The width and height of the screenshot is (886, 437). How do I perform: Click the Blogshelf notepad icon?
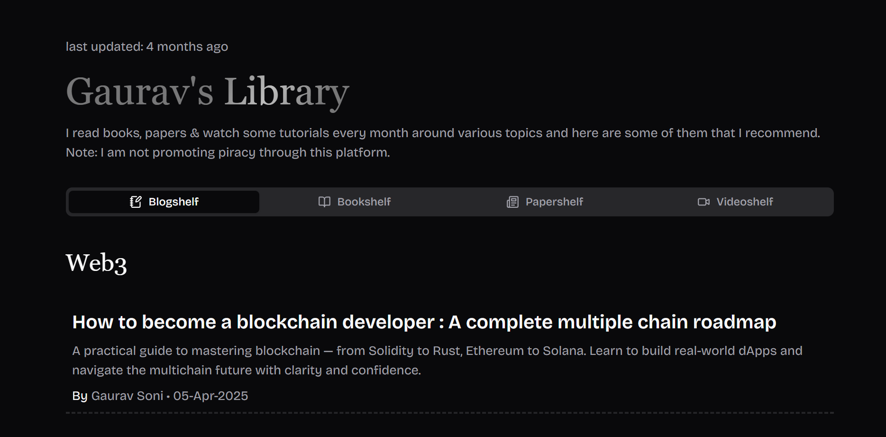(136, 202)
